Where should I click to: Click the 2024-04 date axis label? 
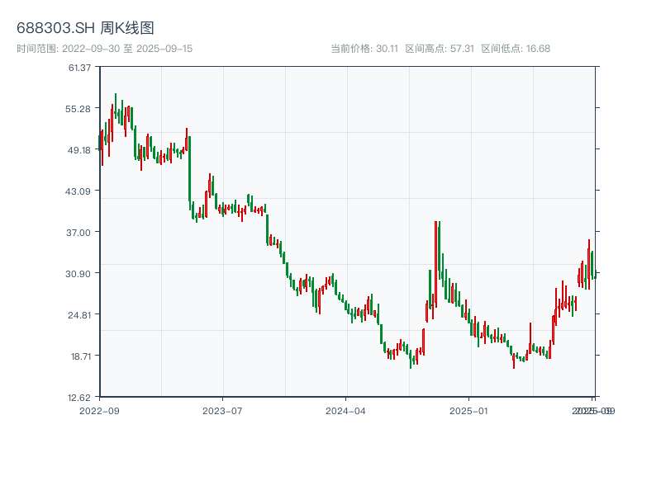tap(346, 410)
